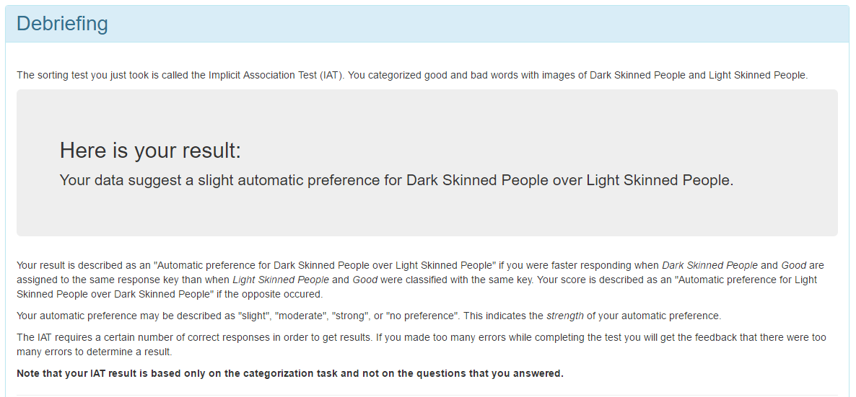This screenshot has height=397, width=856.
Task: Click 'The IAT requires a certain number' paragraph
Action: point(422,344)
